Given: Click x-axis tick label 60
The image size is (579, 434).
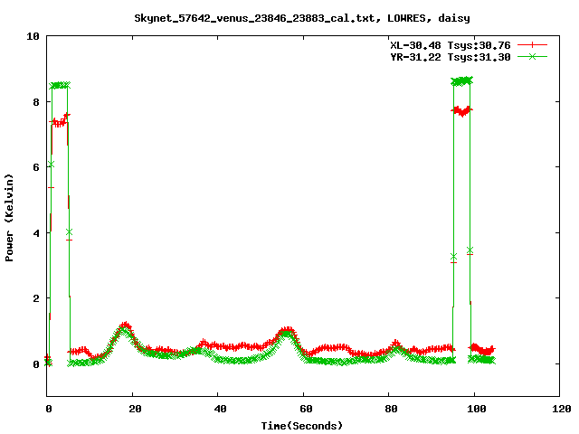Looking at the screenshot, I should (x=306, y=409).
